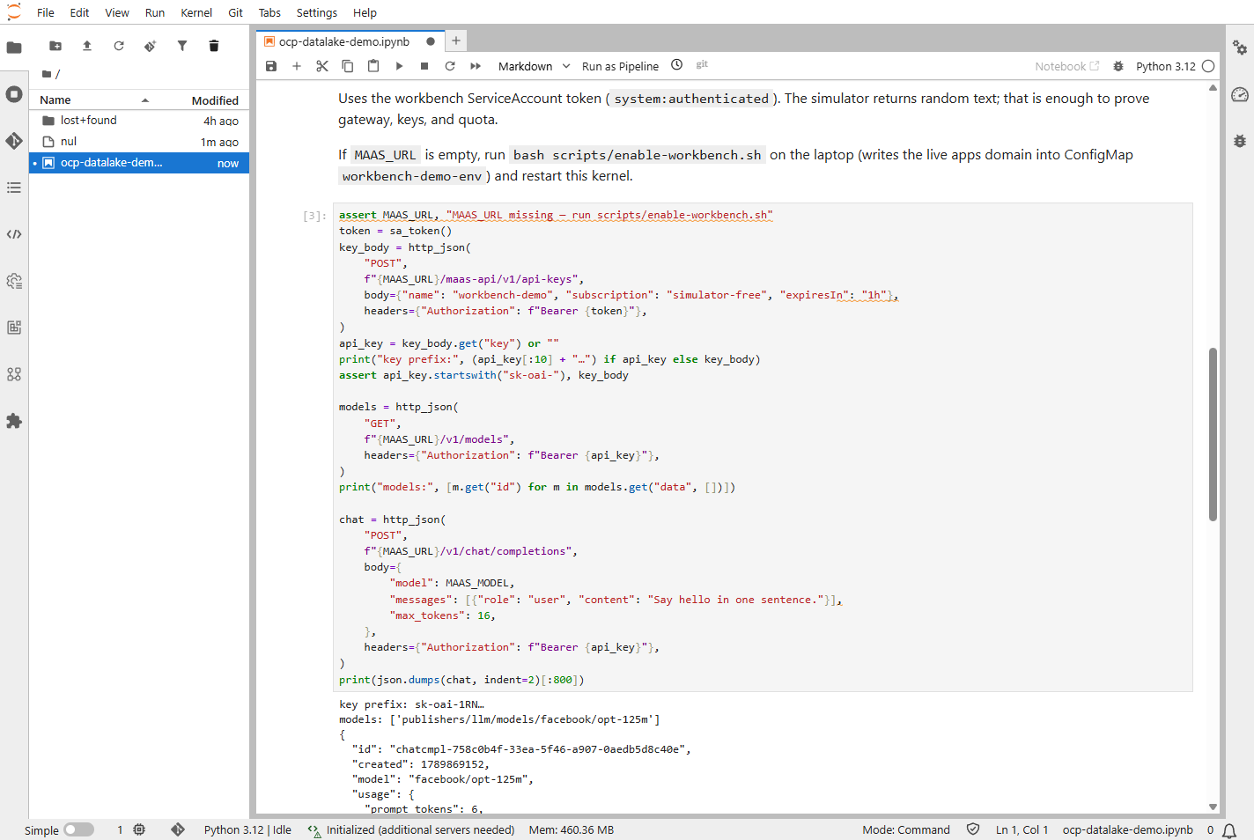
Task: Sort files by Name column
Action: coord(94,100)
